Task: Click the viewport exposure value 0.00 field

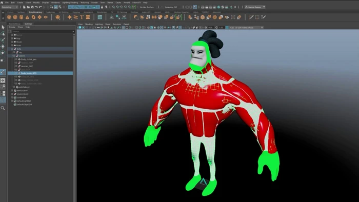Action: point(211,28)
